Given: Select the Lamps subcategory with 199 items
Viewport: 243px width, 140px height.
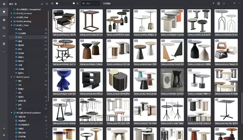Looking at the screenshot, I should point(28,85).
